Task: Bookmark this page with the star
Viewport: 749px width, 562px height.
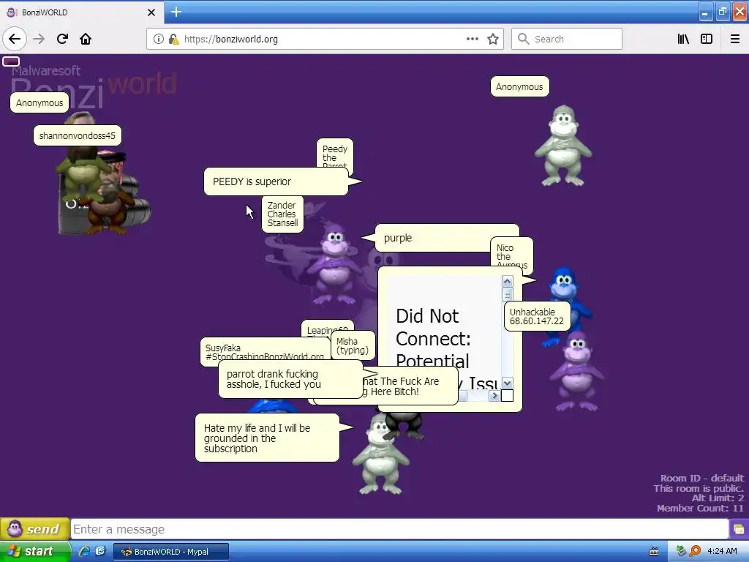Action: [493, 39]
